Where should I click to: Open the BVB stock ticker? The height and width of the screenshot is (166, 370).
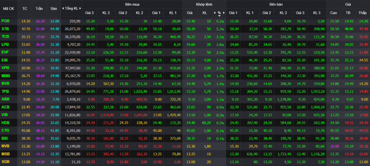(5, 83)
